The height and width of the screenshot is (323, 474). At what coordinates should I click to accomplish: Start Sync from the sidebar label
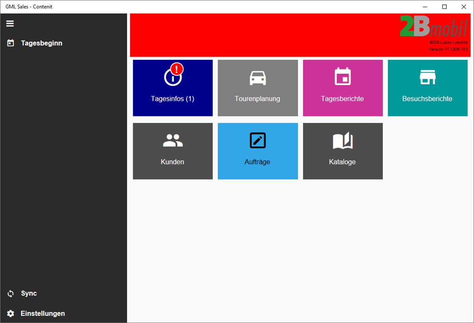click(29, 293)
